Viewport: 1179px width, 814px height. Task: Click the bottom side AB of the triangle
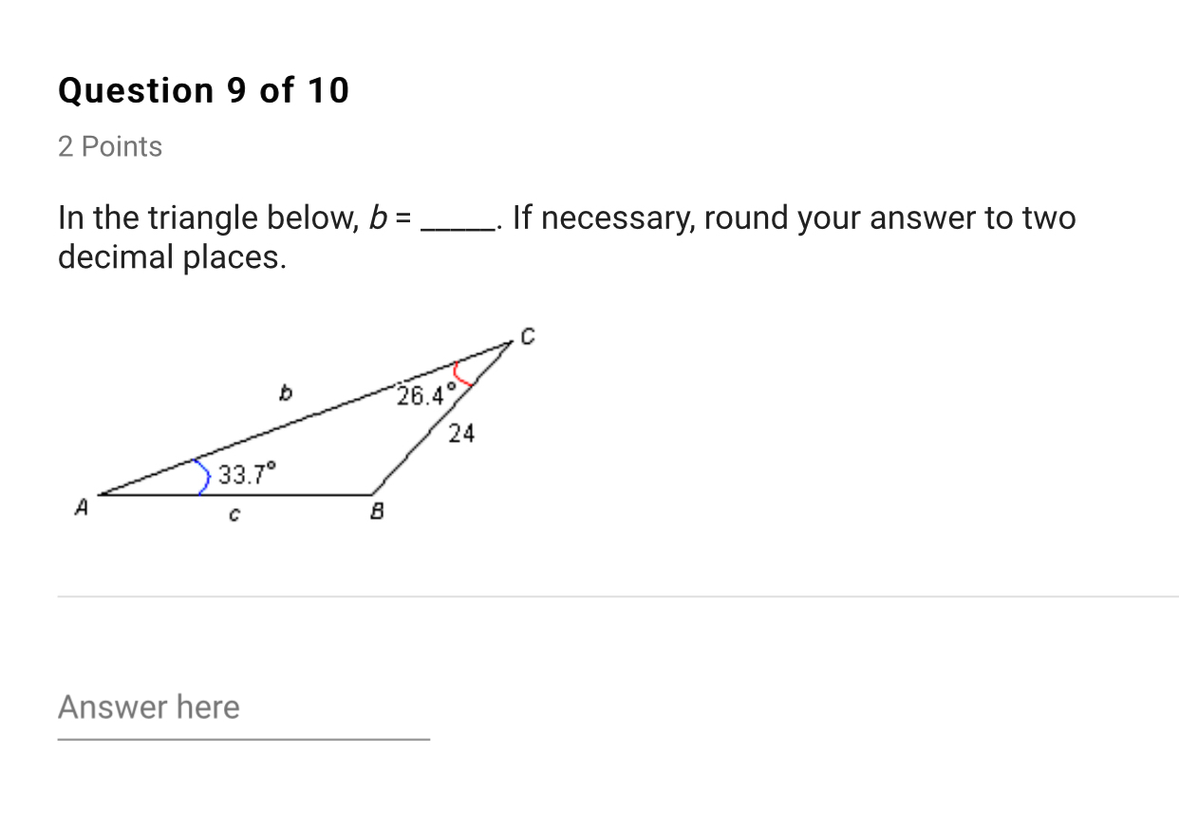235,495
